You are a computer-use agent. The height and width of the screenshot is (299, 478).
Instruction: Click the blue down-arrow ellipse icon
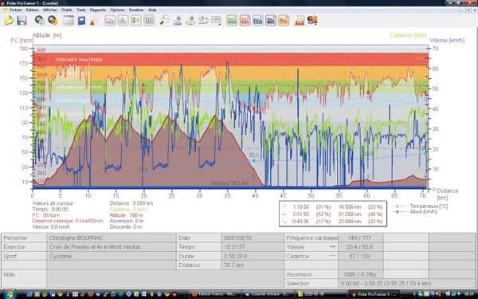190,21
